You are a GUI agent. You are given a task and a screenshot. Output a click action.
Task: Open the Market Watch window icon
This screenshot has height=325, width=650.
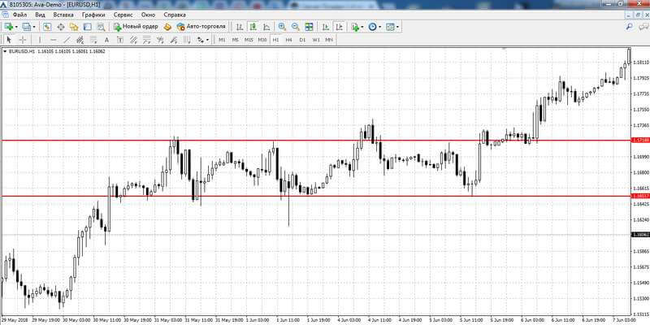pos(47,27)
